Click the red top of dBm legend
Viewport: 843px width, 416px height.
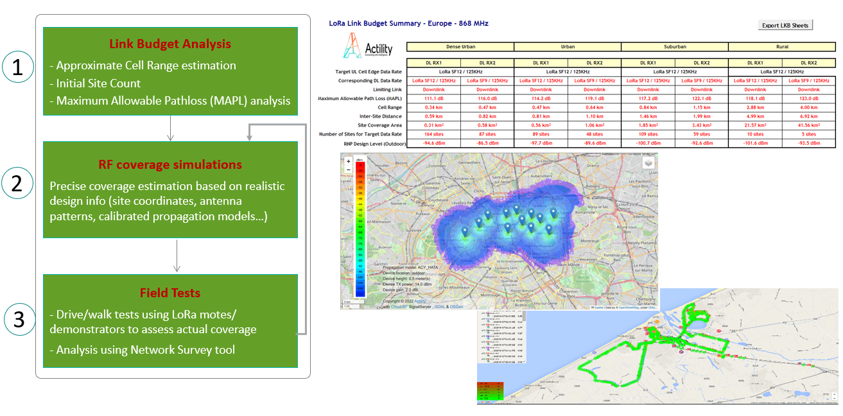(x=361, y=165)
